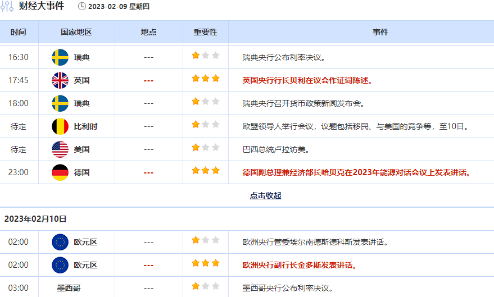The width and height of the screenshot is (494, 297).
Task: Click the clock icon before the date
Action: click(x=82, y=7)
